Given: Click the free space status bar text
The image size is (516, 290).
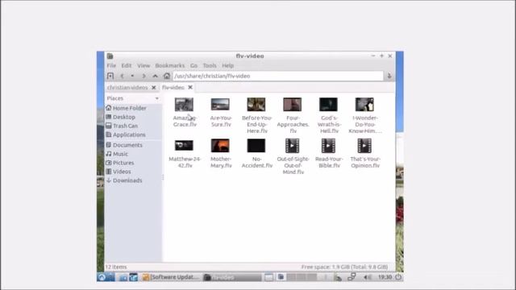Looking at the screenshot, I should tap(344, 267).
